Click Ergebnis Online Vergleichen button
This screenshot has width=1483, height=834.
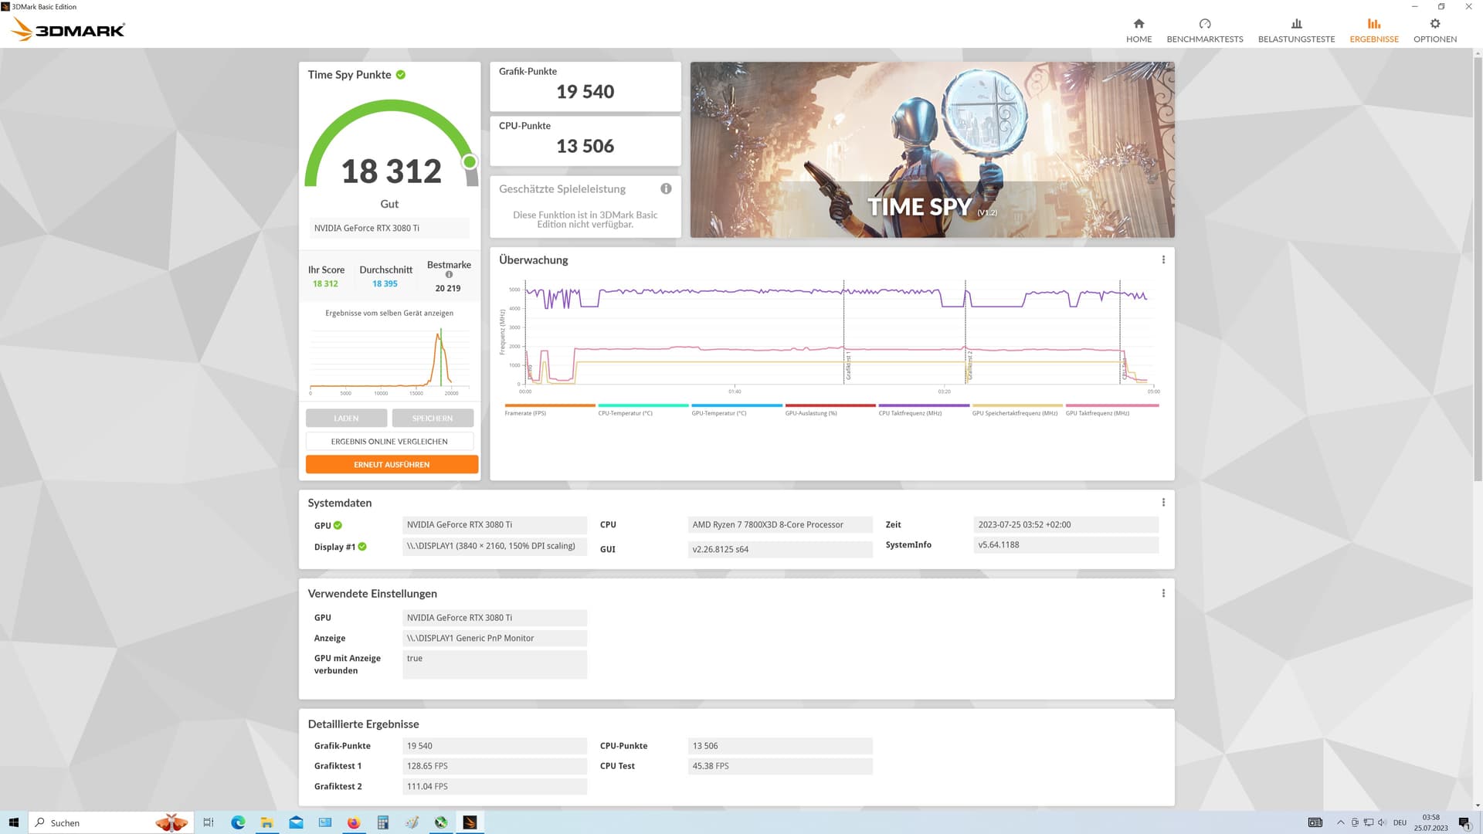click(x=389, y=441)
